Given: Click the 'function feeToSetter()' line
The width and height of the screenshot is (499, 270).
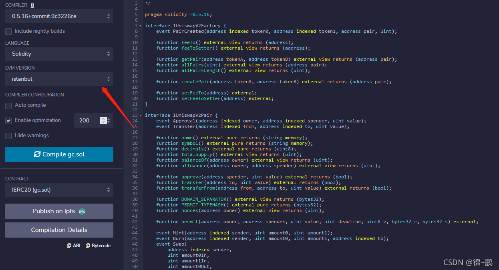Looking at the screenshot, I should coord(233,48).
